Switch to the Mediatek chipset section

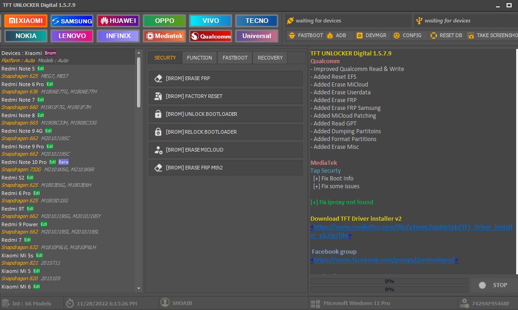pos(165,36)
